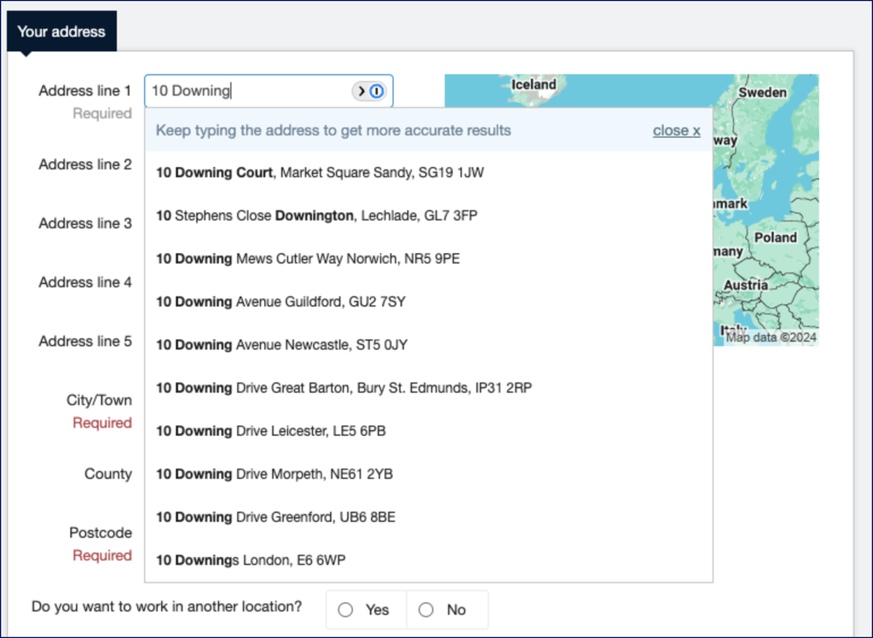Screen dimensions: 873x638
Task: Pick 10 Downing Drive Greenford, UB6 8BE
Action: click(275, 517)
